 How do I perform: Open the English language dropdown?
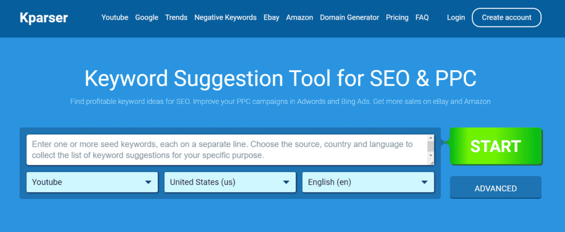(368, 182)
